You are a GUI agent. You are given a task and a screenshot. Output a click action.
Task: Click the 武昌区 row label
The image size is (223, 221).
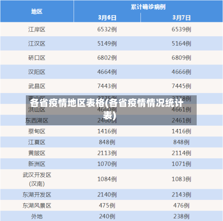(37, 86)
